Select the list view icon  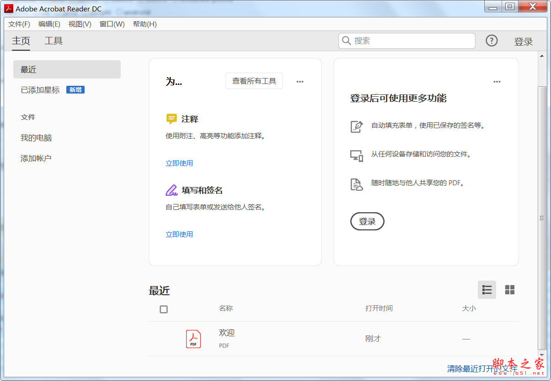(487, 290)
